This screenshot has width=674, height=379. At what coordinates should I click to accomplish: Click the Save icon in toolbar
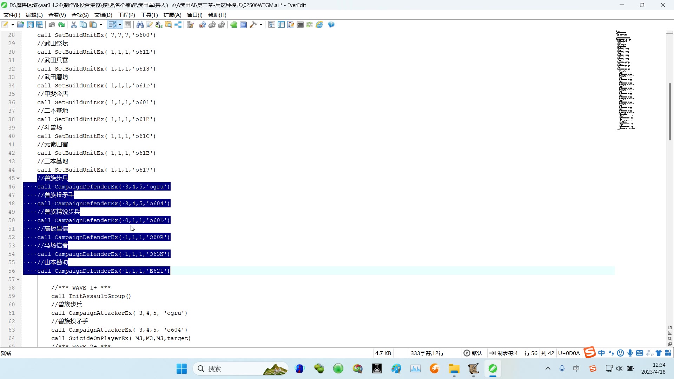coord(30,25)
